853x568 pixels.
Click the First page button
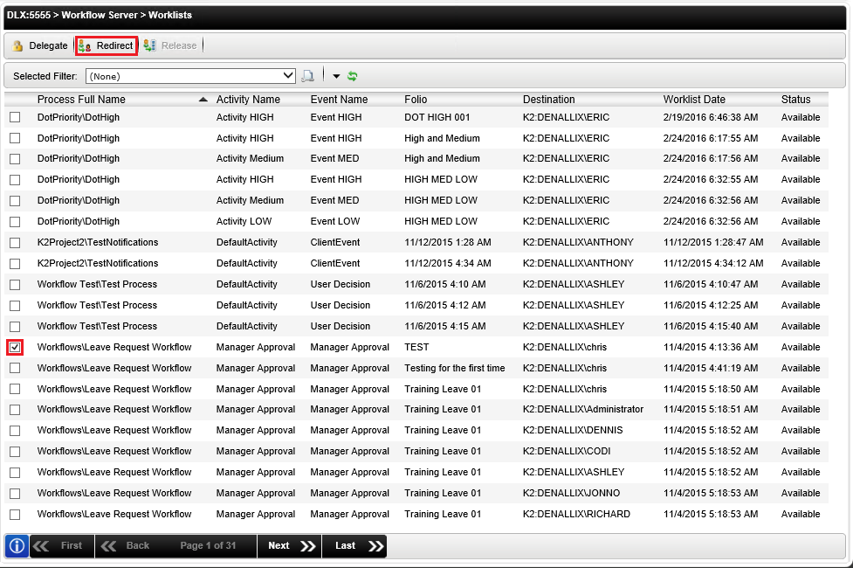[61, 545]
